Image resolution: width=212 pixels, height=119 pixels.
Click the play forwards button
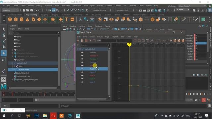(197, 94)
